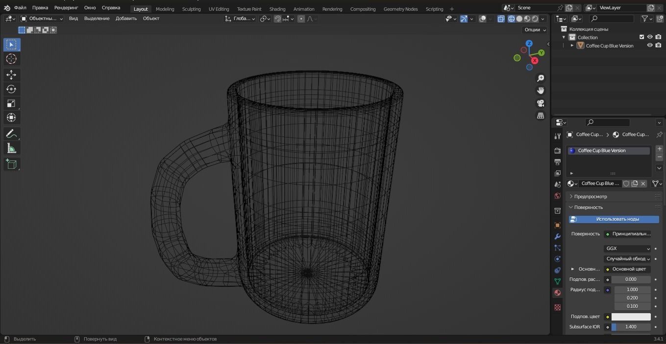Viewport: 666px width, 344px height.
Task: Open the Глоба... orientation dropdown
Action: tap(240, 19)
